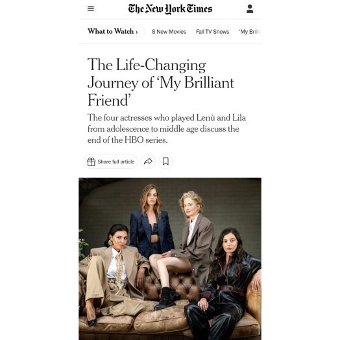Click the share arrow icon
This screenshot has height=340, width=340.
[x=148, y=162]
